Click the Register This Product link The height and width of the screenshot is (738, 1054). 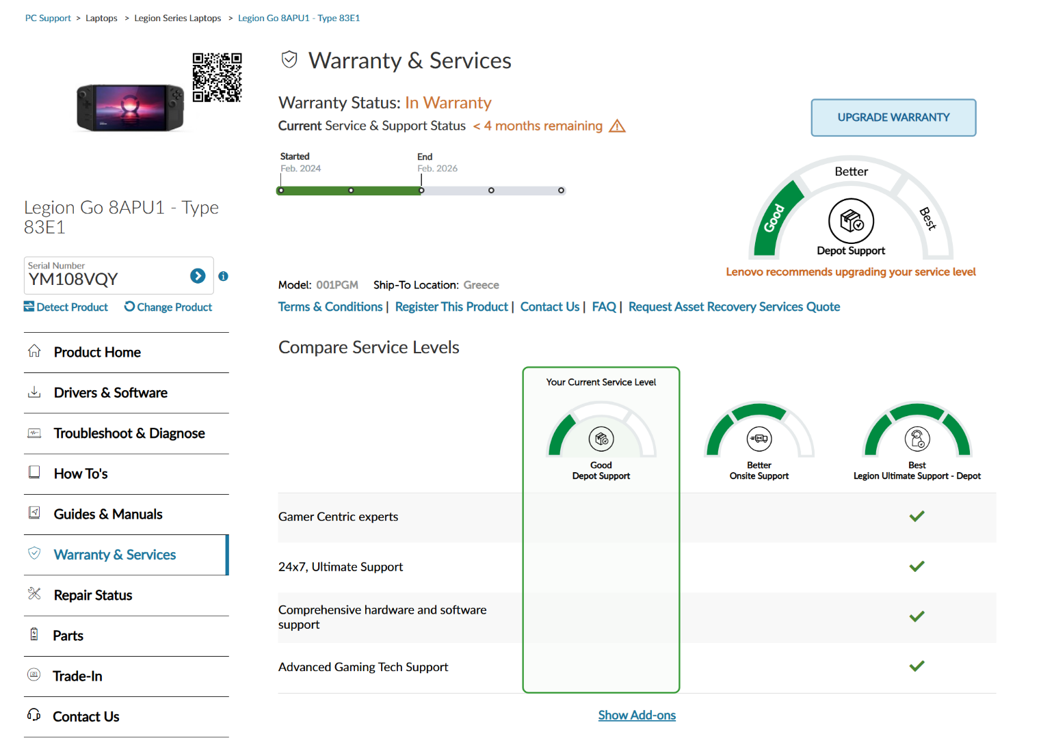tap(451, 307)
